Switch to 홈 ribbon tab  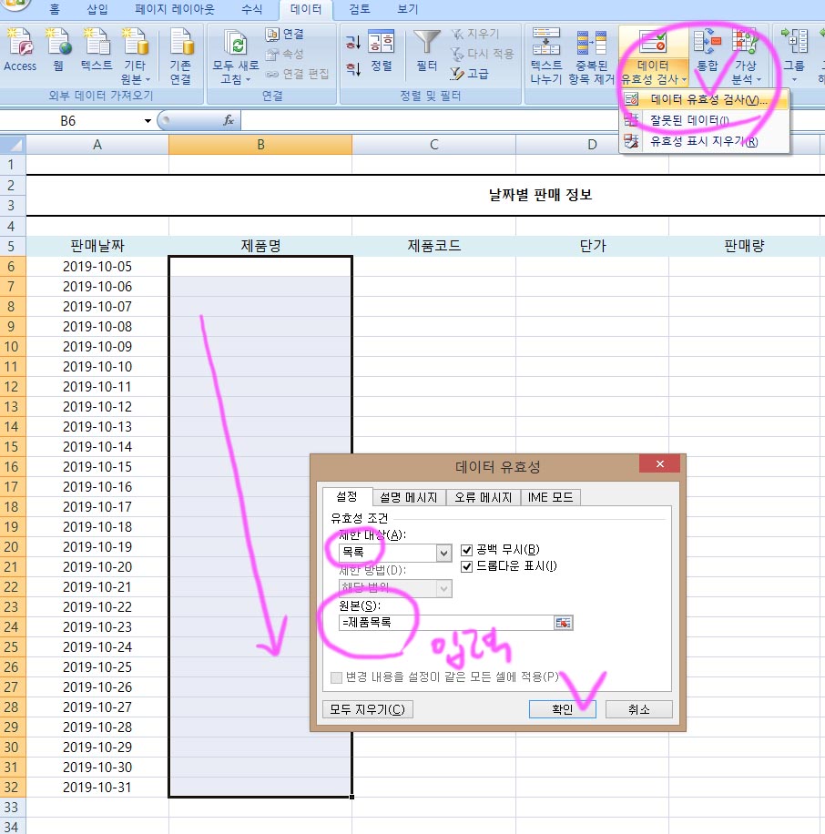coord(55,9)
